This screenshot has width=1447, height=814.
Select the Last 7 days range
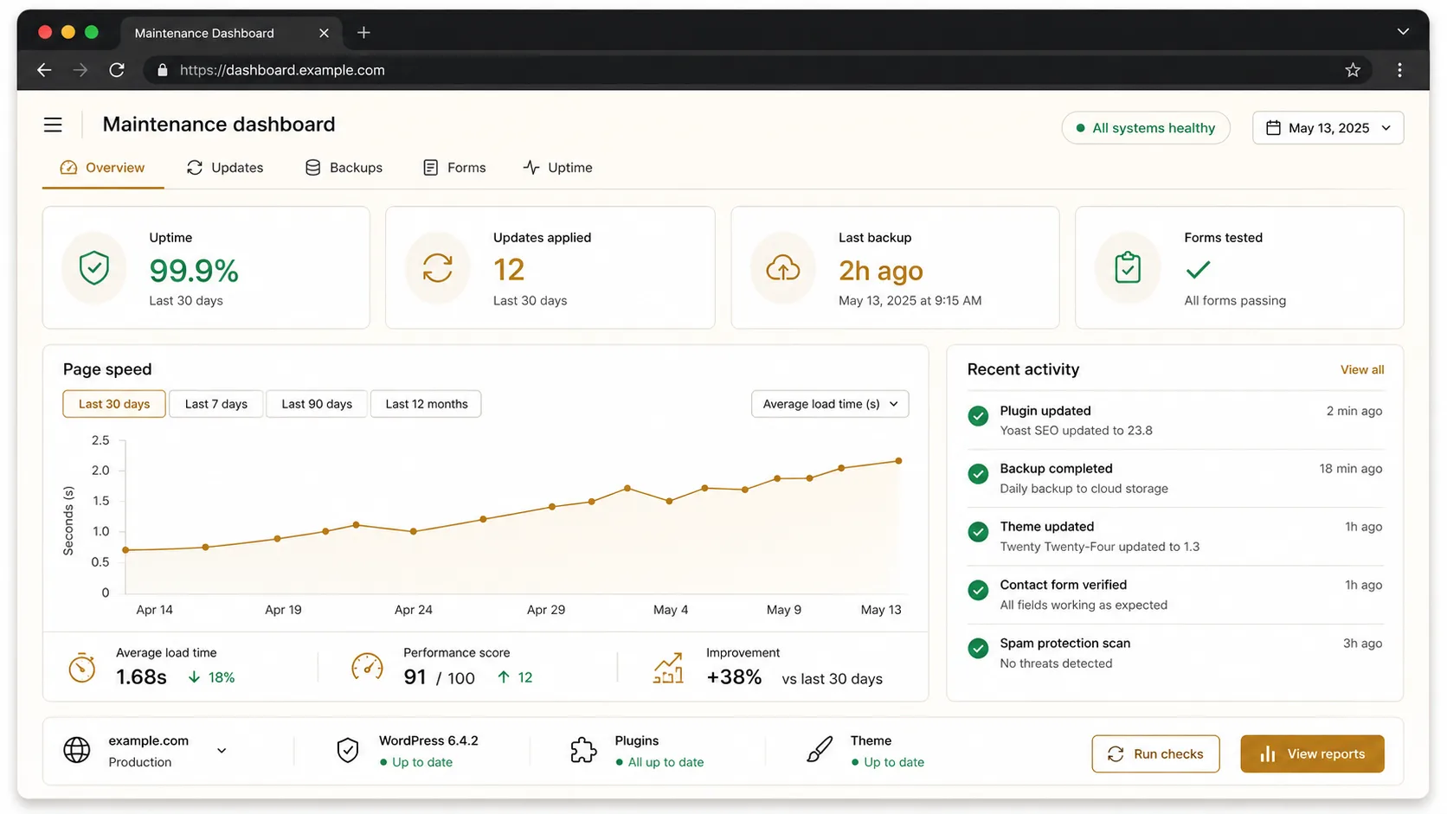pyautogui.click(x=216, y=404)
